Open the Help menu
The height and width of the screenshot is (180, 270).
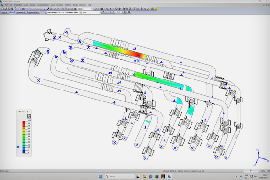[90, 5]
